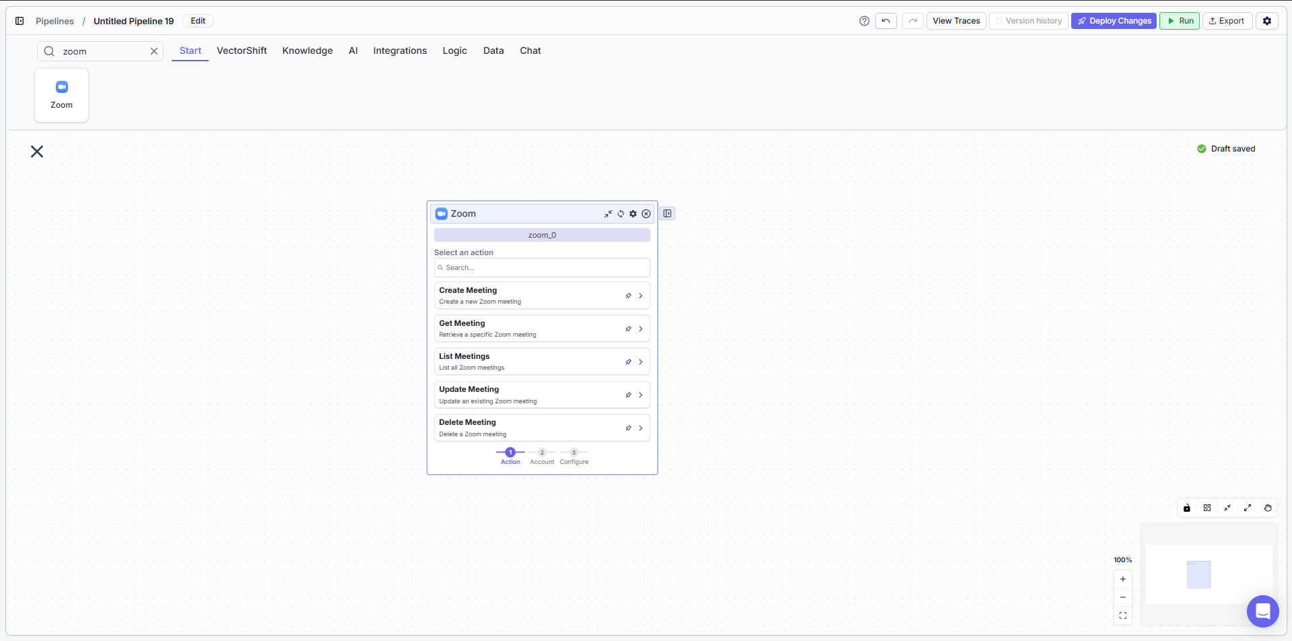Click the undo arrow button
Viewport: 1292px width, 641px height.
886,21
